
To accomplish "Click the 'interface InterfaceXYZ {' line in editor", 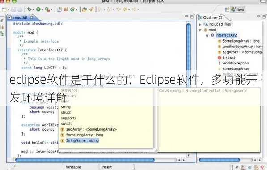I will coord(42,50).
